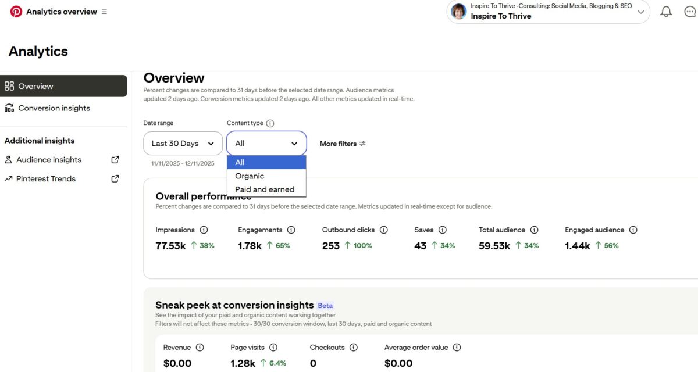This screenshot has height=372, width=698.
Task: Select the Overview grid icon in sidebar
Action: click(x=10, y=85)
